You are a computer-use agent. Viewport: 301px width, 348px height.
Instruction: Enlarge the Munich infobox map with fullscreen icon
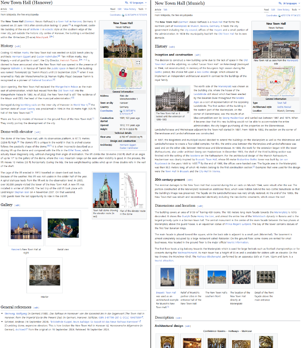coord(291,70)
